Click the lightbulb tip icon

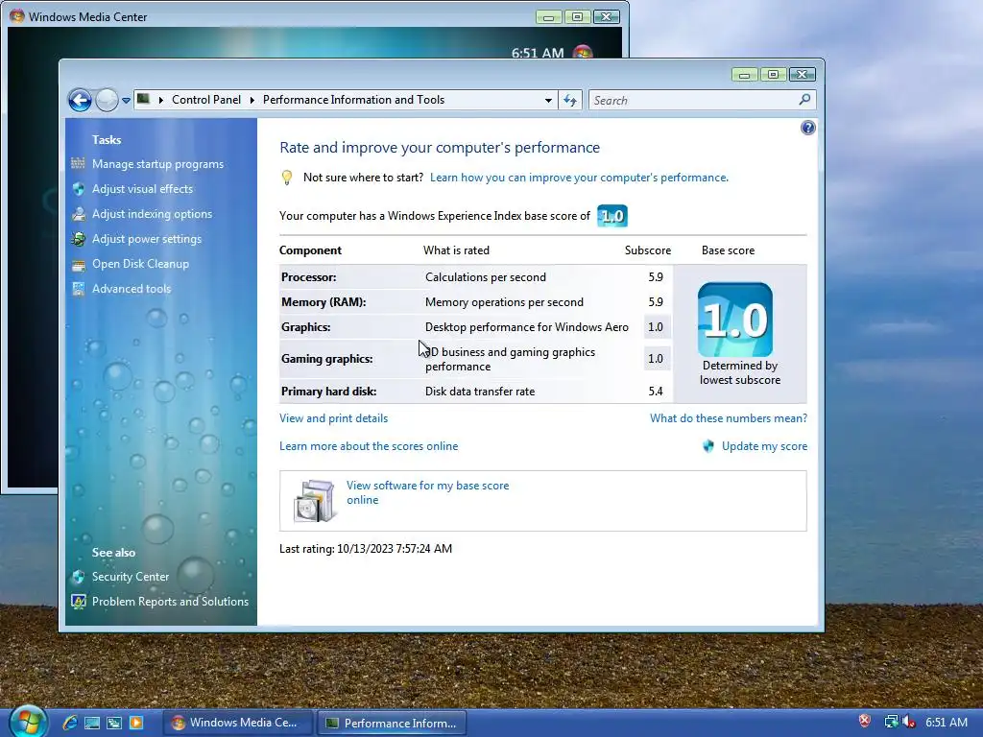pos(286,178)
